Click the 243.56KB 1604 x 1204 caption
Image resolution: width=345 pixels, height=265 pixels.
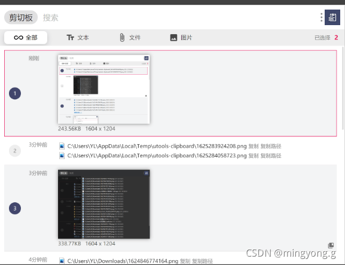pyautogui.click(x=87, y=129)
